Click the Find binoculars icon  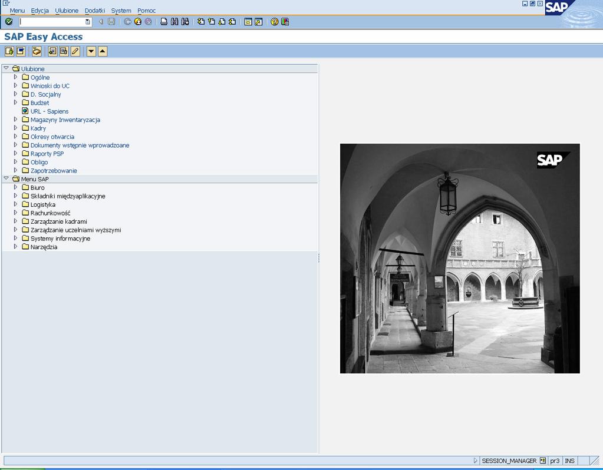(x=174, y=22)
